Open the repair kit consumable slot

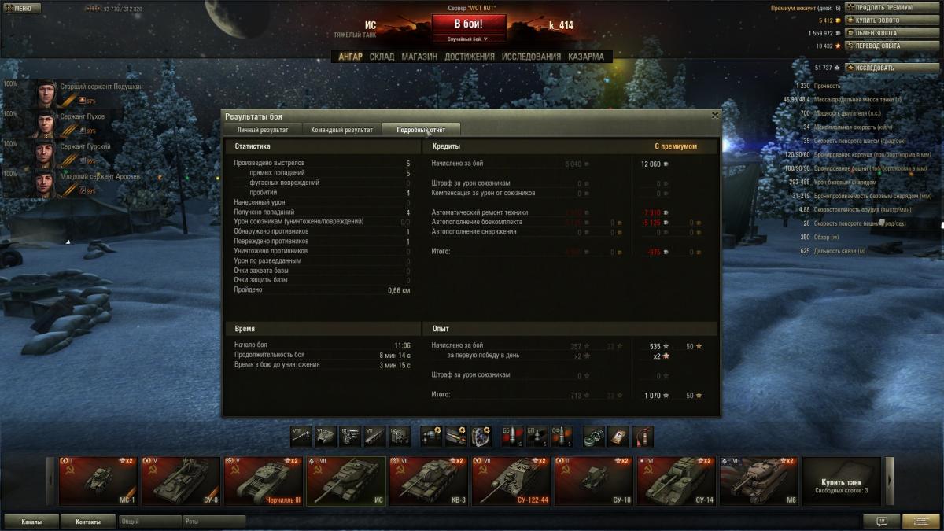594,436
